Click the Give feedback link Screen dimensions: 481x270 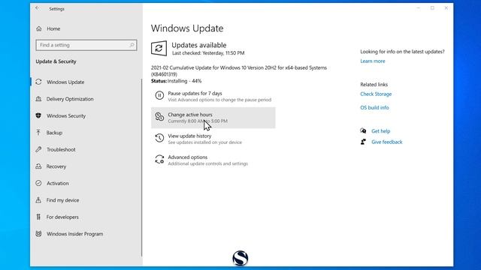click(x=387, y=142)
